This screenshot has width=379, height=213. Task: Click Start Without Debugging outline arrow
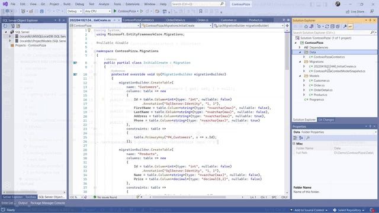pyautogui.click(x=142, y=11)
